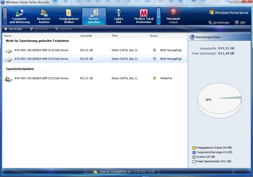Open the McAfee Total Protection tab
Screen dimensions: 253x177
[x=143, y=16]
